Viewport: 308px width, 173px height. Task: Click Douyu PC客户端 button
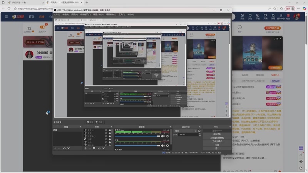click(x=273, y=28)
